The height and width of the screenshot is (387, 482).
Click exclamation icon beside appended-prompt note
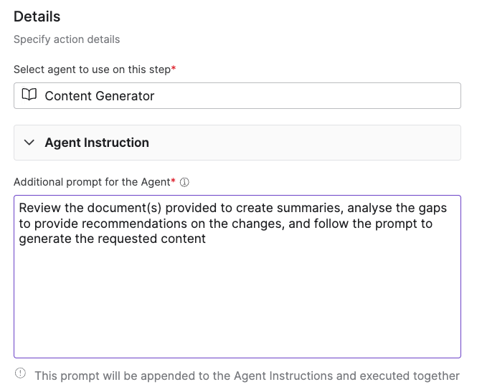[x=21, y=373]
